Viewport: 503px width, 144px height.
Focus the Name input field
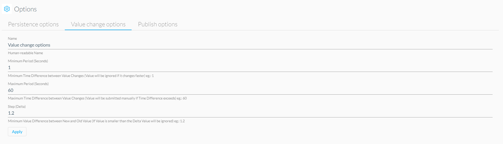pyautogui.click(x=250, y=45)
